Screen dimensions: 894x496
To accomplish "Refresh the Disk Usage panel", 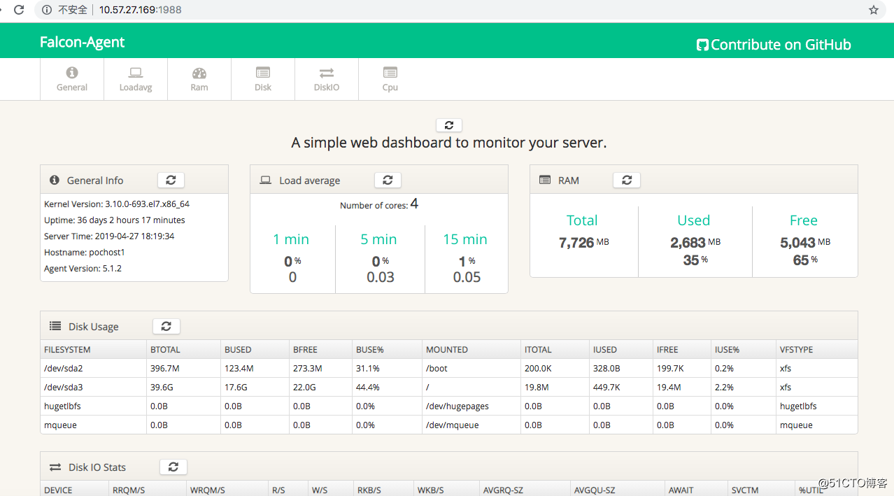I will tap(166, 326).
